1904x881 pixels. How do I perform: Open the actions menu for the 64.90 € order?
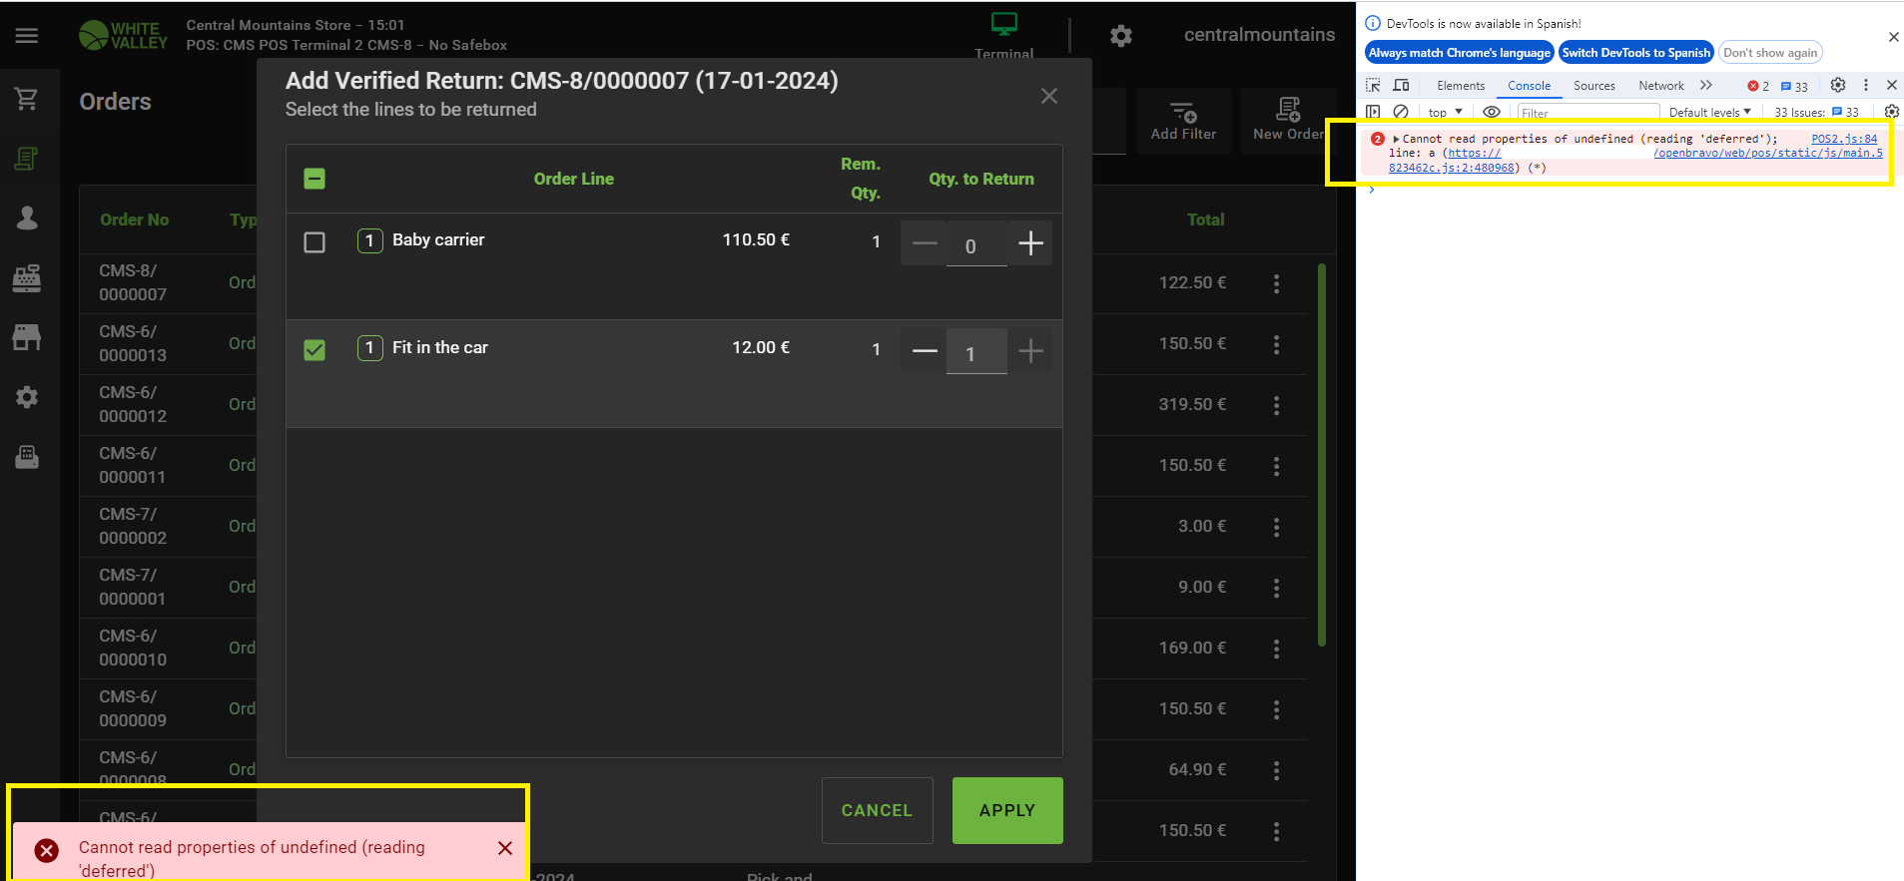click(1276, 770)
